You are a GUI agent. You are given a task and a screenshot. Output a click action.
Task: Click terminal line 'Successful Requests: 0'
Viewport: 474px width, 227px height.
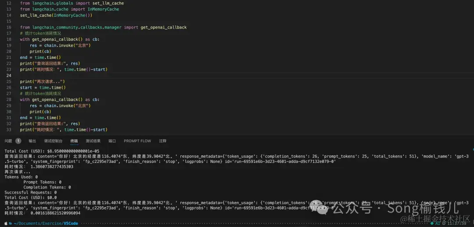point(31,192)
